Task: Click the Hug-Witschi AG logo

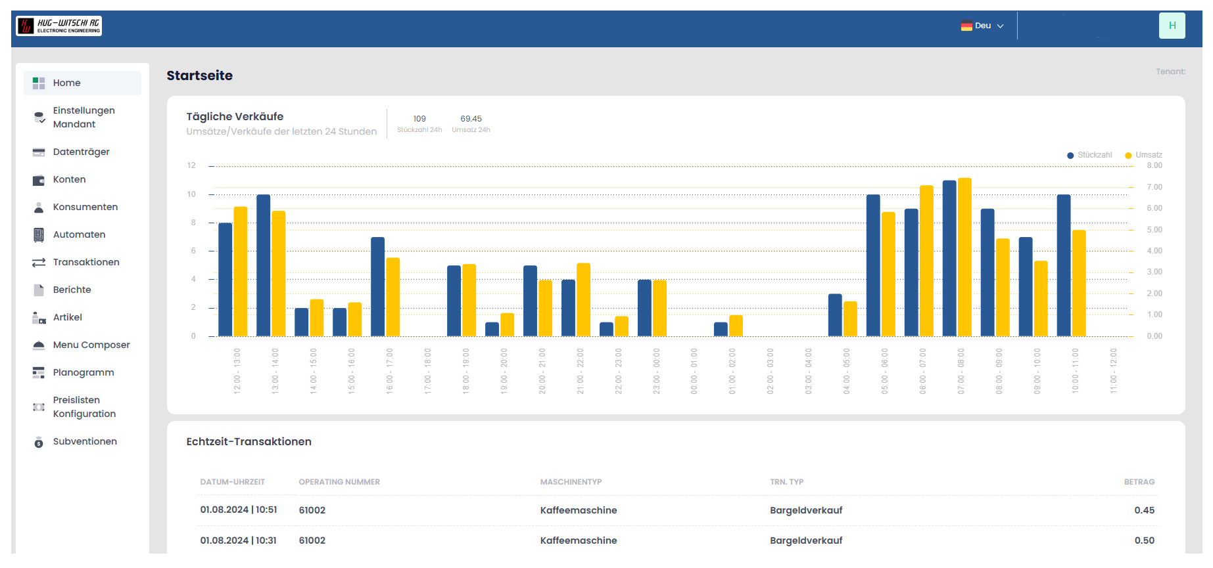Action: (x=59, y=26)
